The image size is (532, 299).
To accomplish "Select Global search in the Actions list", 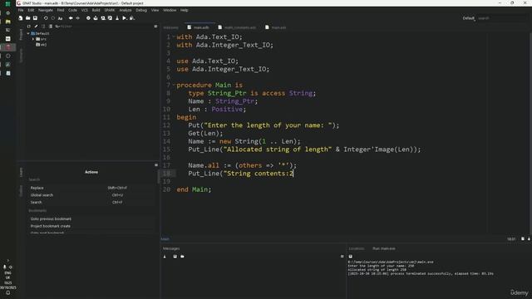I will pyautogui.click(x=91, y=195).
